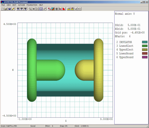Click the yellow rounded upper electrode rod
149x128 pixels.
point(84,70)
